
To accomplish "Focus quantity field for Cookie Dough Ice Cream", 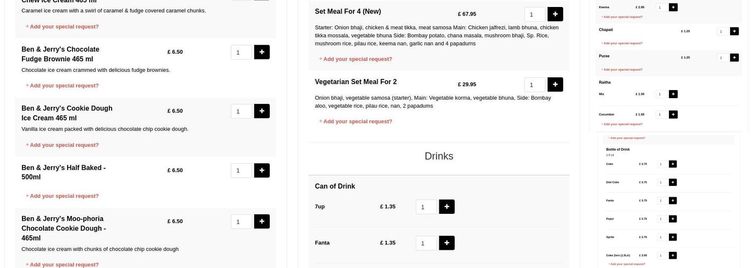I will point(241,111).
